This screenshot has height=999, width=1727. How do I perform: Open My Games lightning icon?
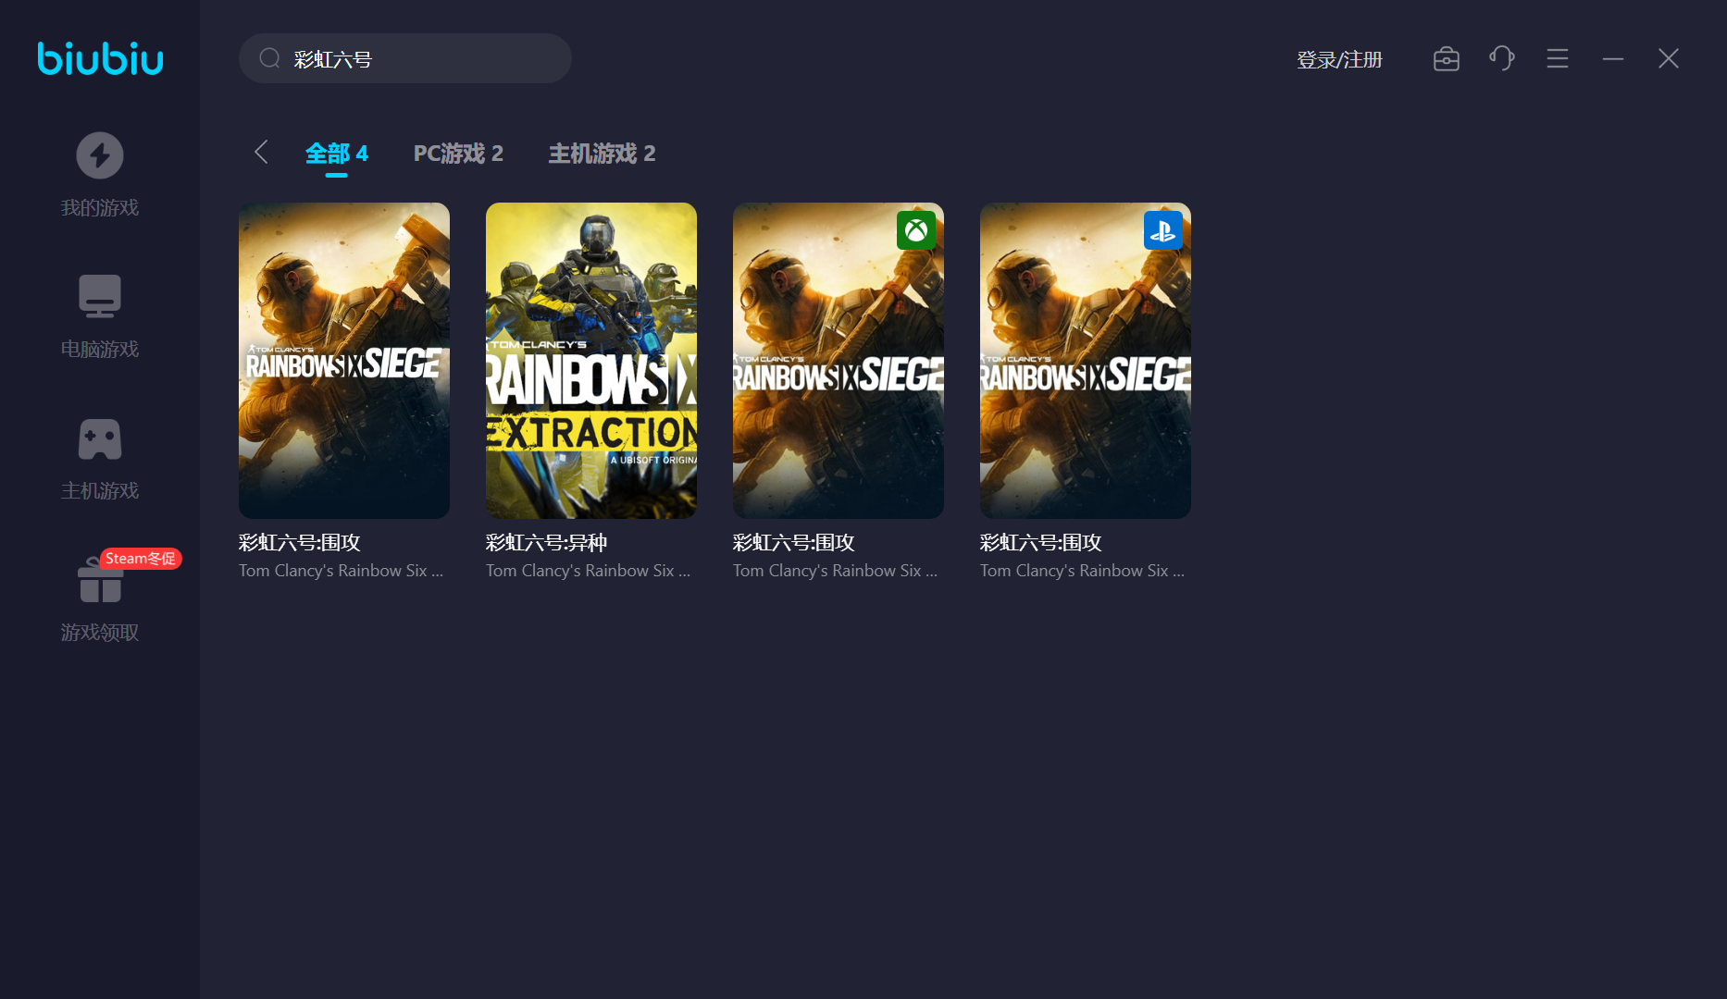[100, 155]
